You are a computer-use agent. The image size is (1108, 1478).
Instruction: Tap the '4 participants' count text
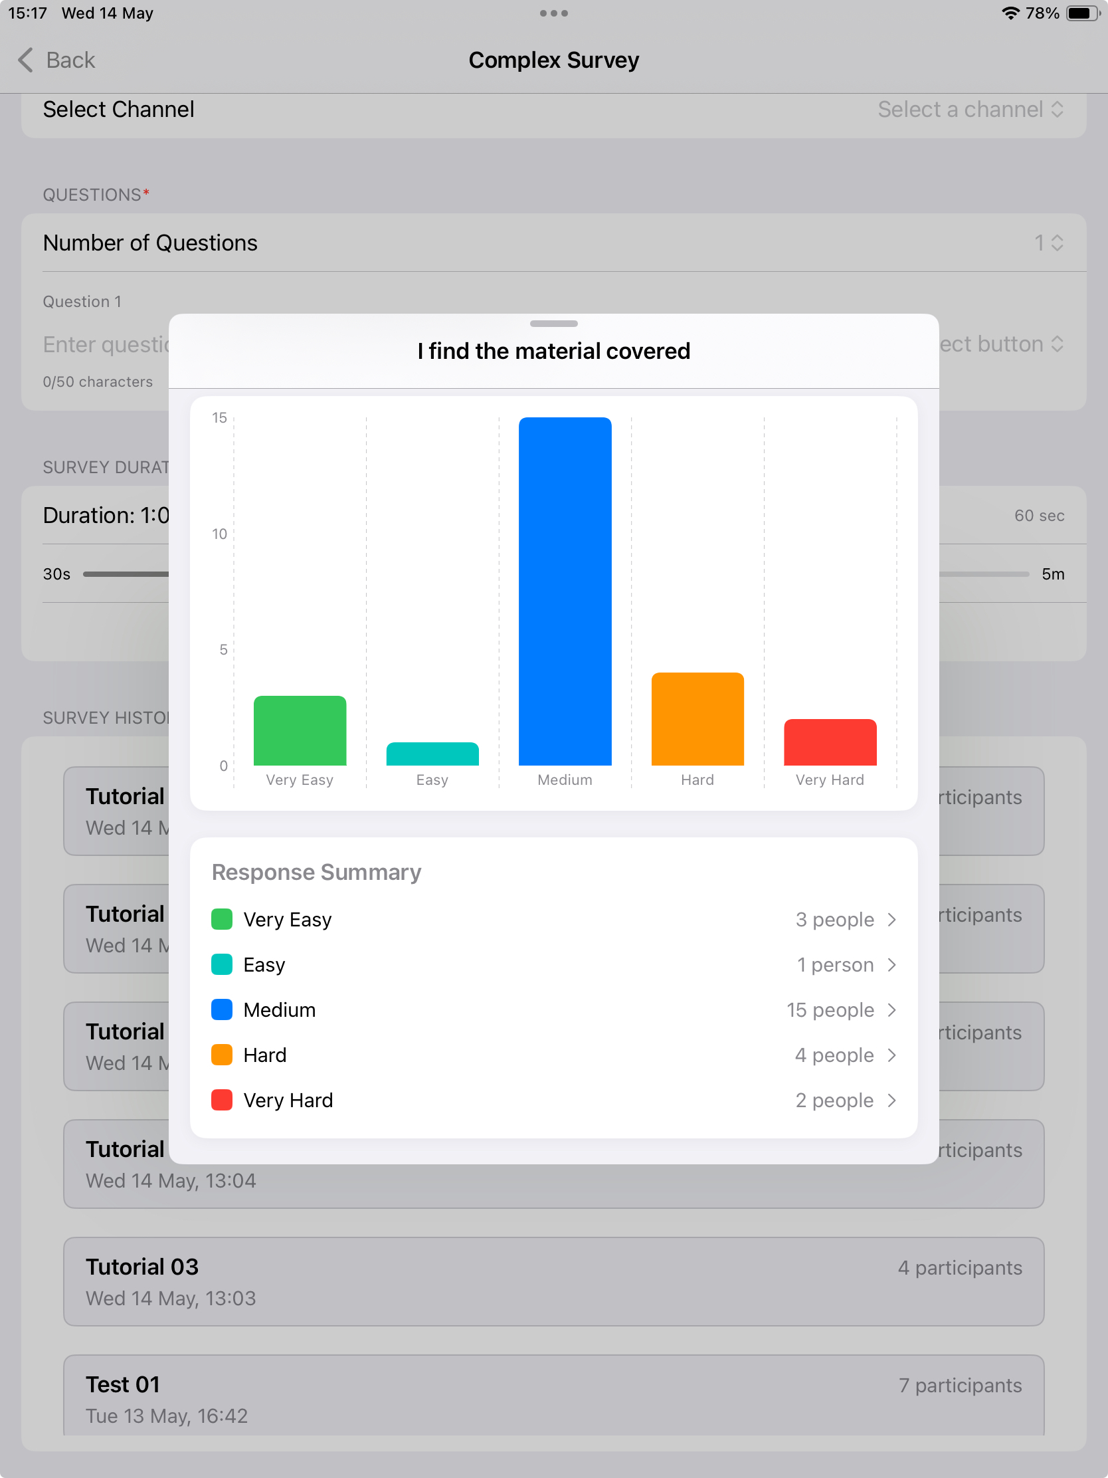point(960,1267)
